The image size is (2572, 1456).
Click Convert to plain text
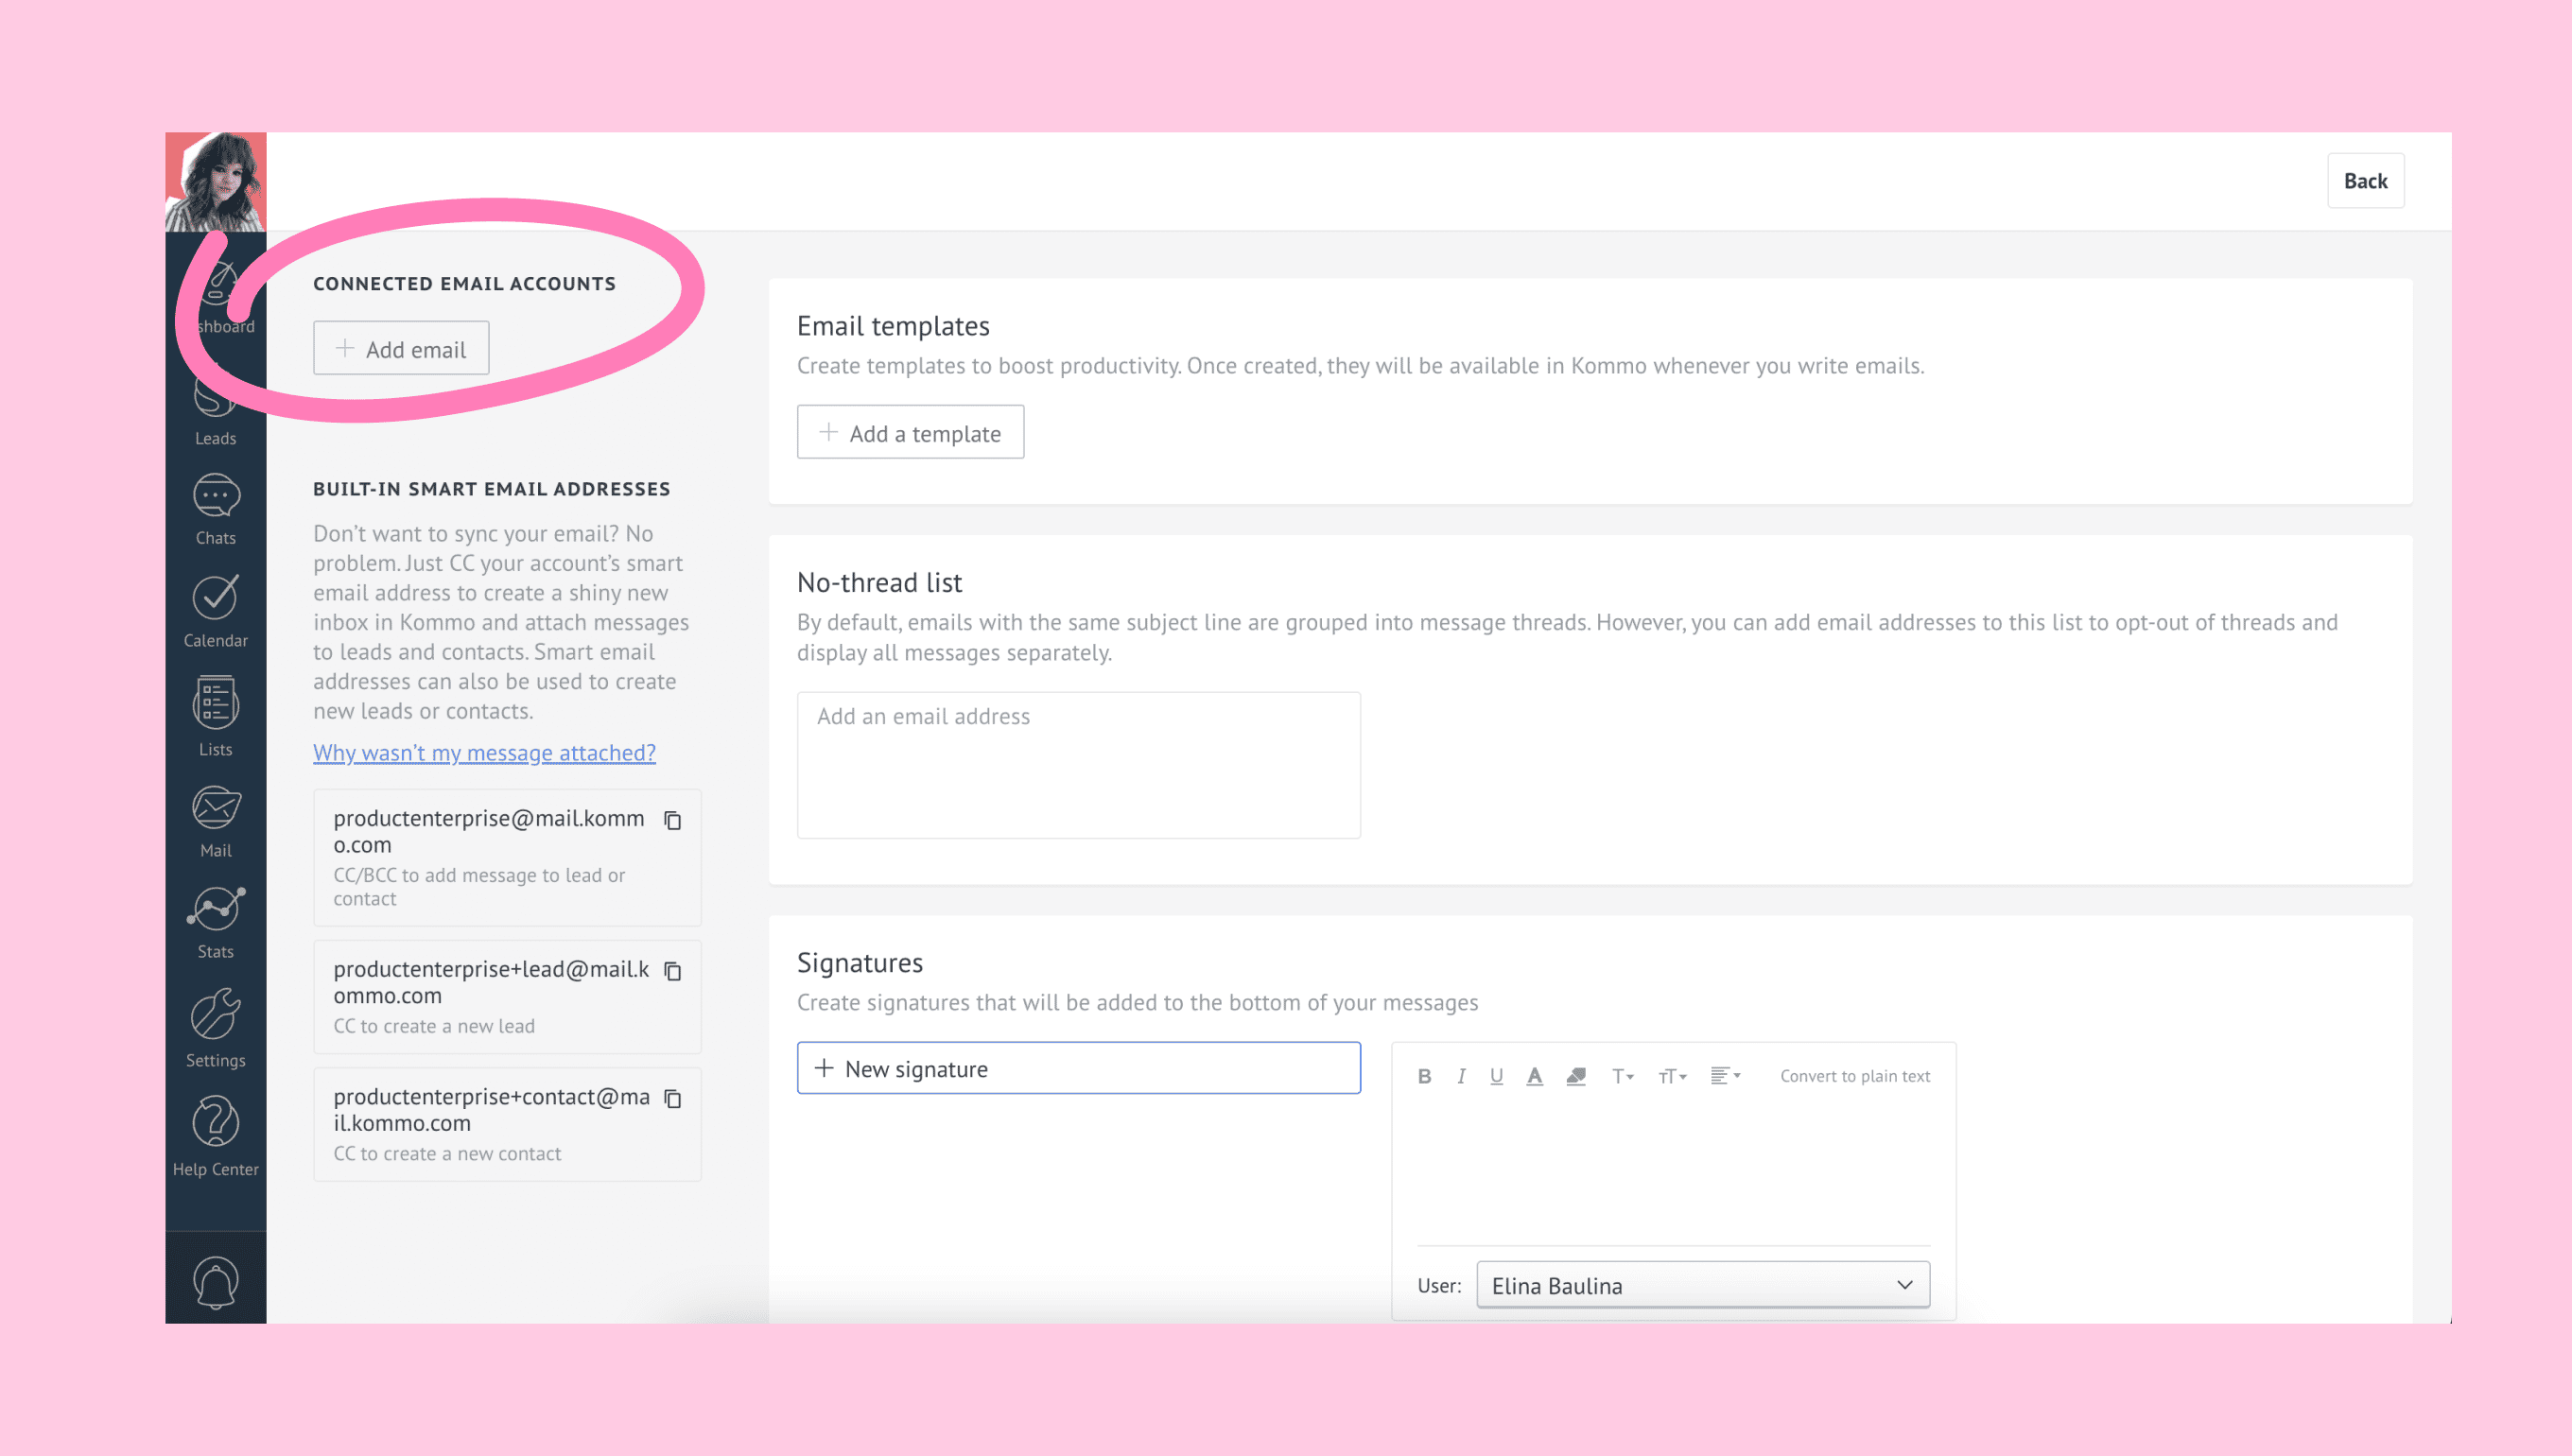[1855, 1076]
